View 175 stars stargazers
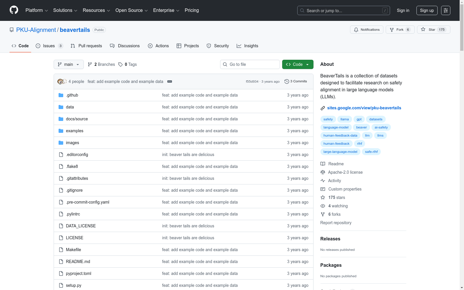This screenshot has height=290, width=464. [x=333, y=197]
